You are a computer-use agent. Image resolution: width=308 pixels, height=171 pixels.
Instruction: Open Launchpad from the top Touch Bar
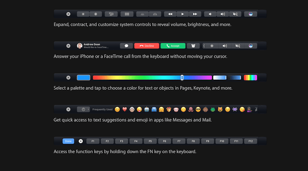pyautogui.click(x=126, y=14)
